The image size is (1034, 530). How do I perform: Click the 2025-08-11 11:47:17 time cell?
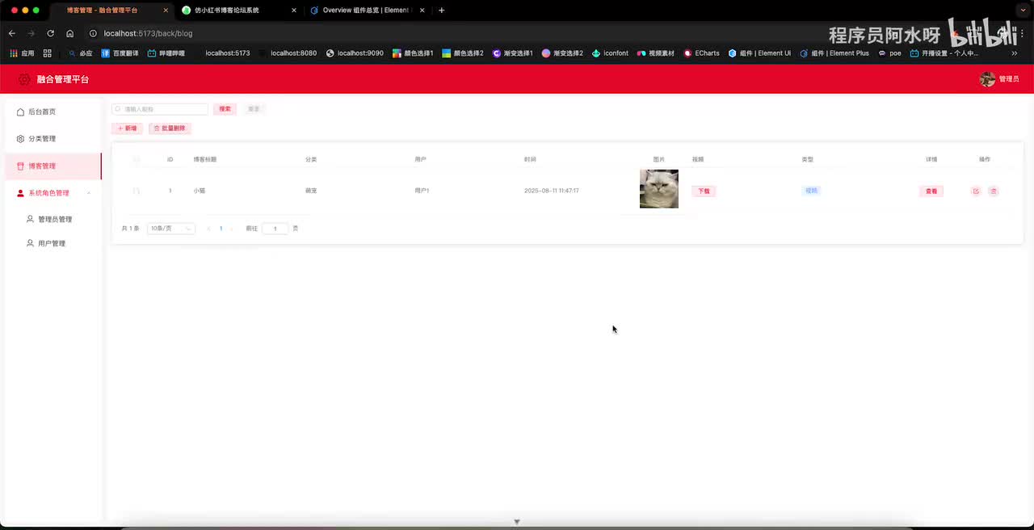coord(552,191)
